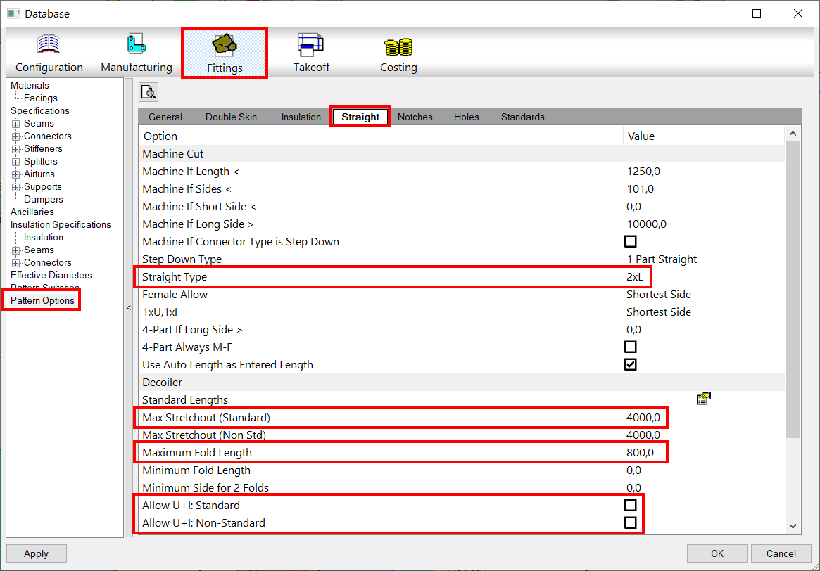820x571 pixels.
Task: Select Pattern Options in the tree
Action: point(42,300)
